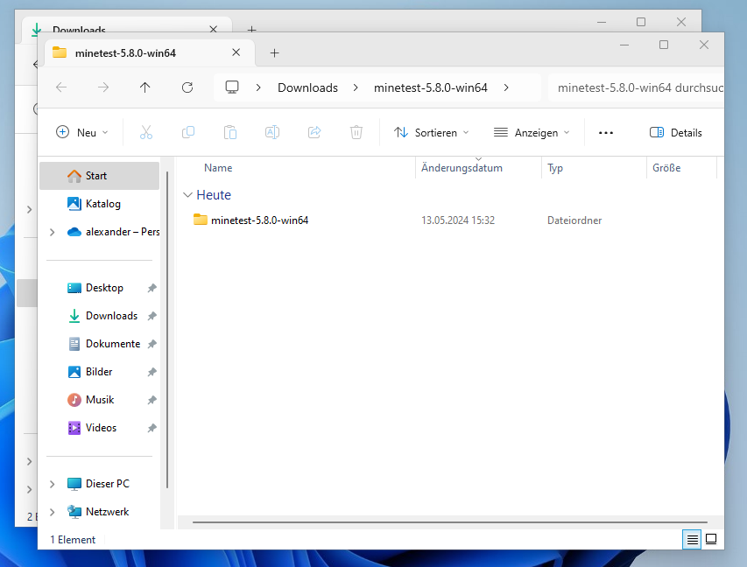Click the PC monitor icon in address bar

point(232,87)
